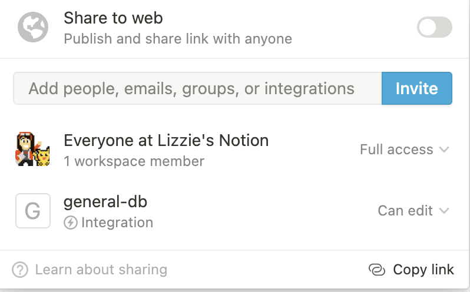Select the Everyone at Lizzie's Notion name
470x292 pixels.
[x=166, y=140]
